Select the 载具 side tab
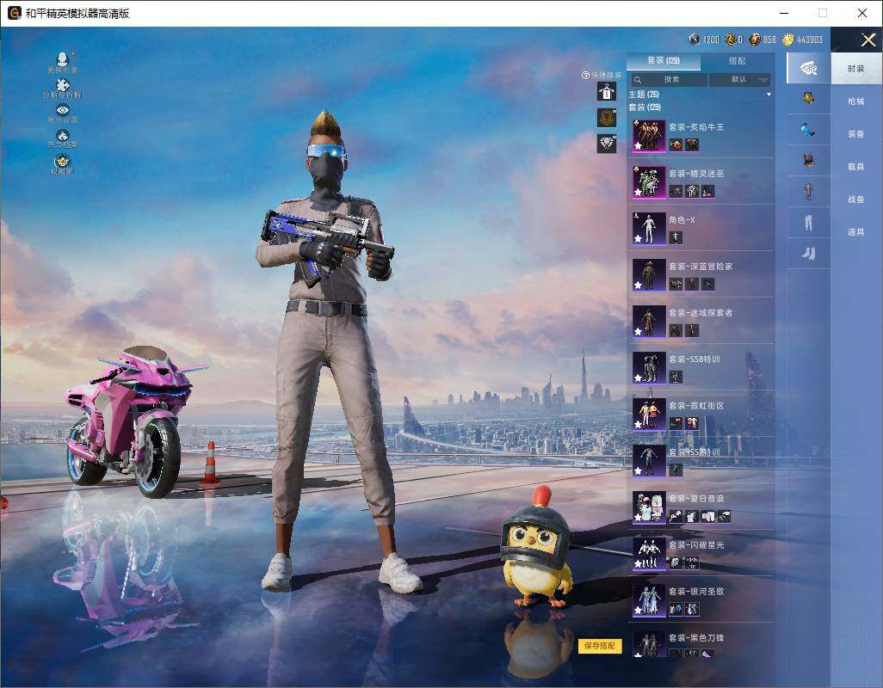This screenshot has height=688, width=883. pos(856,167)
